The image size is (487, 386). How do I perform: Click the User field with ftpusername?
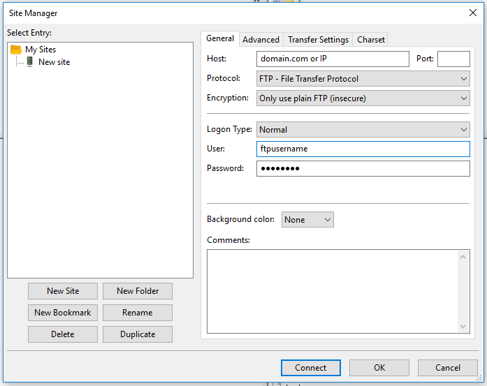coord(363,149)
